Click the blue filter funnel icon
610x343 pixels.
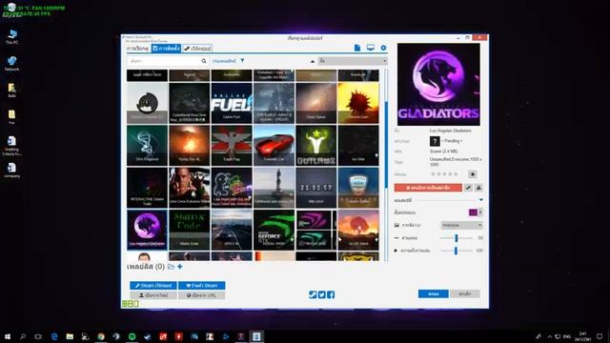pyautogui.click(x=242, y=61)
